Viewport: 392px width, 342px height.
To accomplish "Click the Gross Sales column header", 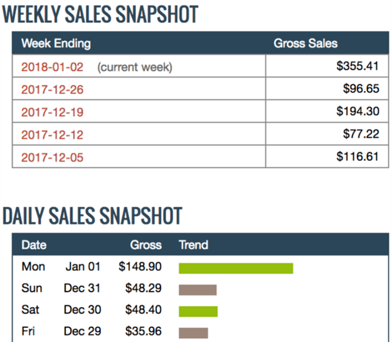I will [x=305, y=43].
